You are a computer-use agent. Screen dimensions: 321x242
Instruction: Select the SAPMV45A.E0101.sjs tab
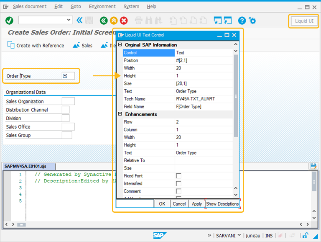pyautogui.click(x=29, y=166)
